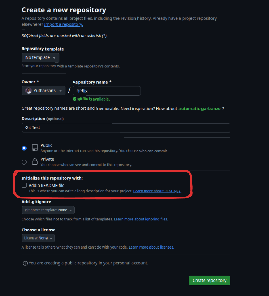This screenshot has width=269, height=296.
Task: Expand the License None dropdown
Action: [x=38, y=238]
